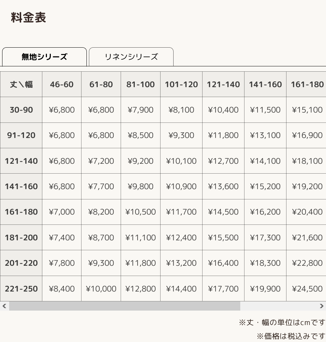Click the ¥22,800 price cell
Screen dimensions: 326x342
(306, 263)
